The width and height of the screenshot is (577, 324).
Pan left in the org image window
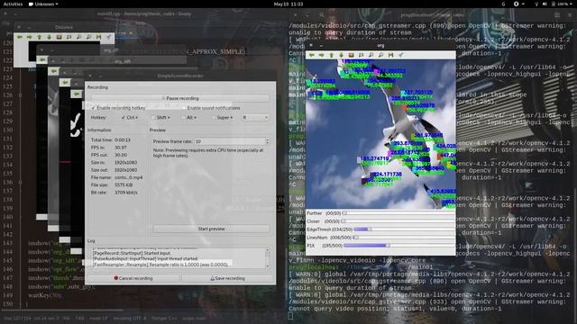coord(312,55)
